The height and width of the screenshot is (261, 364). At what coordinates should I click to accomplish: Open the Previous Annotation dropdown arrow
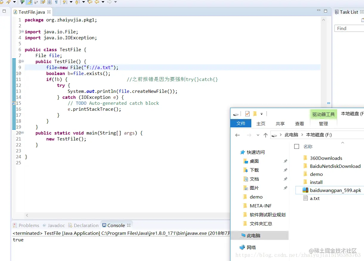pos(83,2)
